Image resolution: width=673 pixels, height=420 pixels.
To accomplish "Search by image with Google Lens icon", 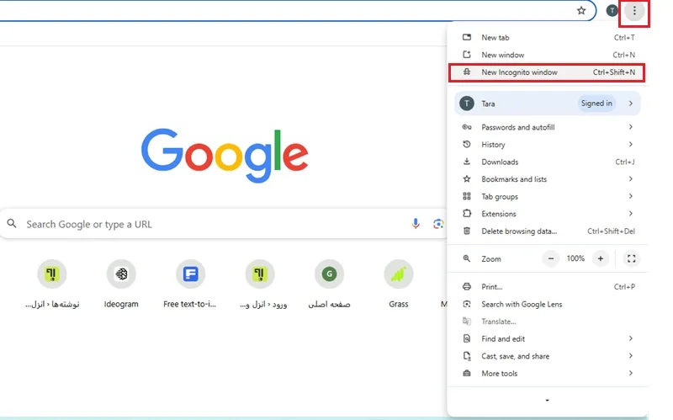I will pos(437,224).
